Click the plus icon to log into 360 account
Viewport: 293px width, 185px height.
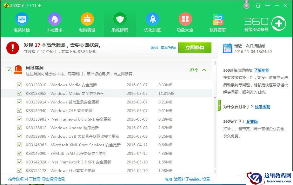pos(279,23)
